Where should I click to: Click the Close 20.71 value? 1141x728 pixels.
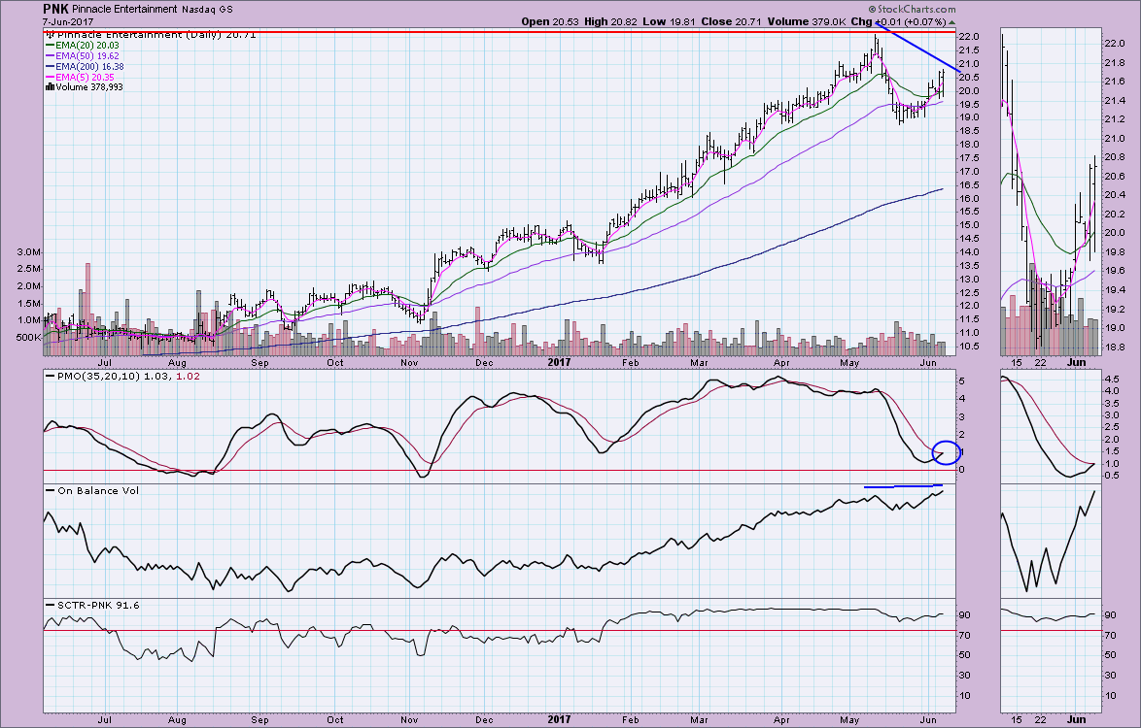pyautogui.click(x=730, y=21)
